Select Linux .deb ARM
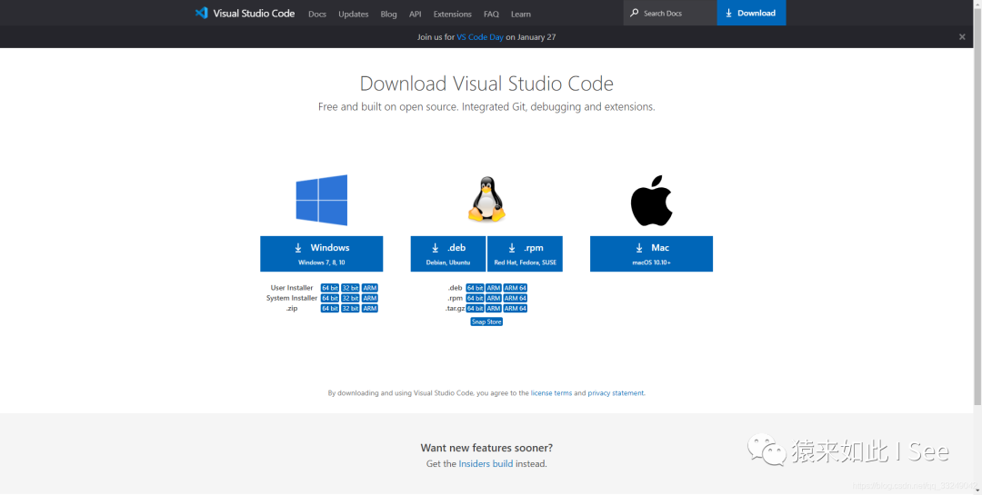 [x=494, y=288]
